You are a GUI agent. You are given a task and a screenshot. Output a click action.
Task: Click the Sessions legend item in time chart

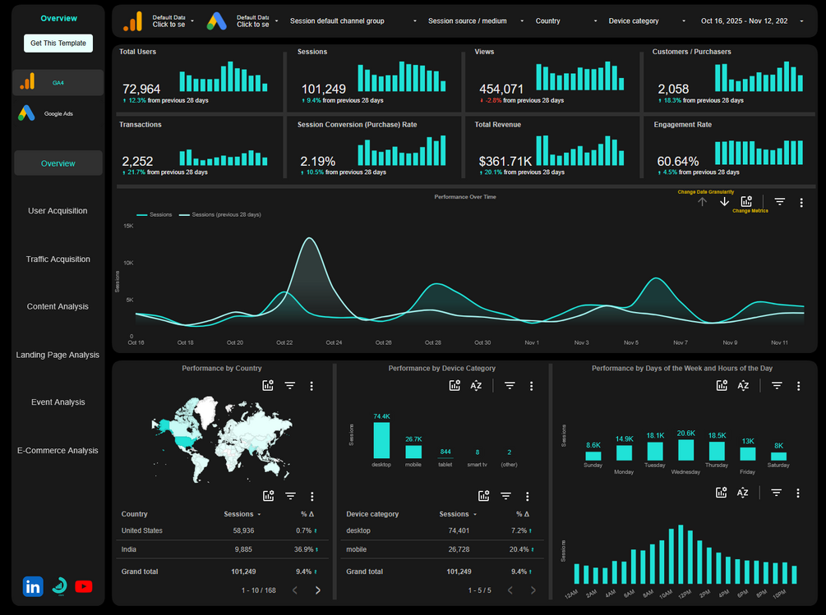(155, 214)
